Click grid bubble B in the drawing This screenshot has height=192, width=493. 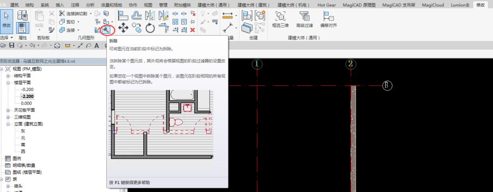[x=388, y=85]
